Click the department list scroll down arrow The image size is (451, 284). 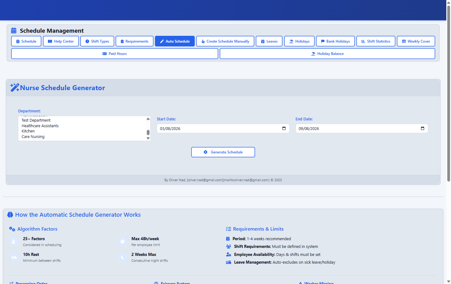pos(148,138)
